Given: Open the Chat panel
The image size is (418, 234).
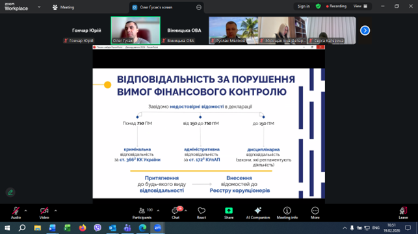Looking at the screenshot, I should pos(176,213).
